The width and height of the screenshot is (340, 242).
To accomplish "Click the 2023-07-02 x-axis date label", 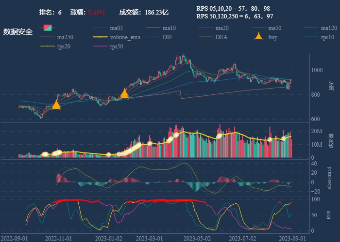I will 242,238.
